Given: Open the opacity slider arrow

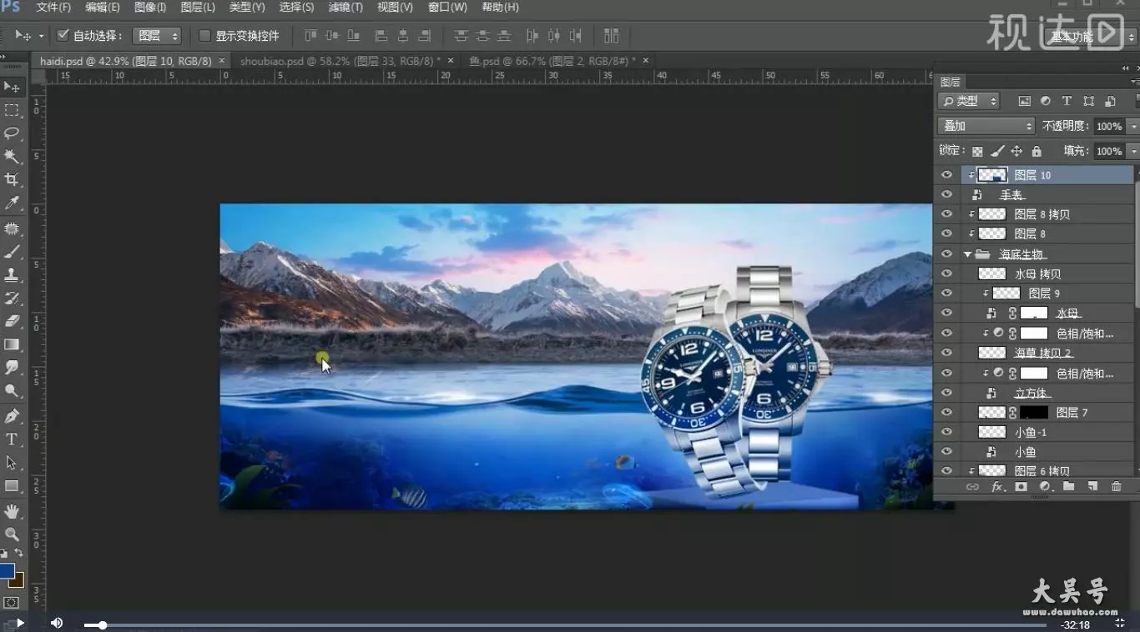Looking at the screenshot, I should coord(1132,126).
